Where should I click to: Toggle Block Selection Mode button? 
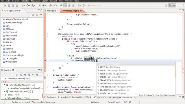click(x=69, y=5)
